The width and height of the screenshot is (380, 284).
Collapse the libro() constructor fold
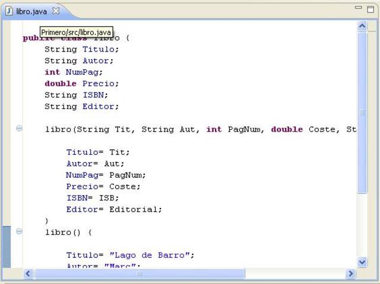click(19, 231)
